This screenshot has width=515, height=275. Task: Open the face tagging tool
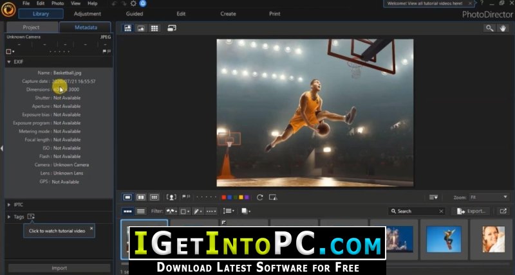pos(171,197)
